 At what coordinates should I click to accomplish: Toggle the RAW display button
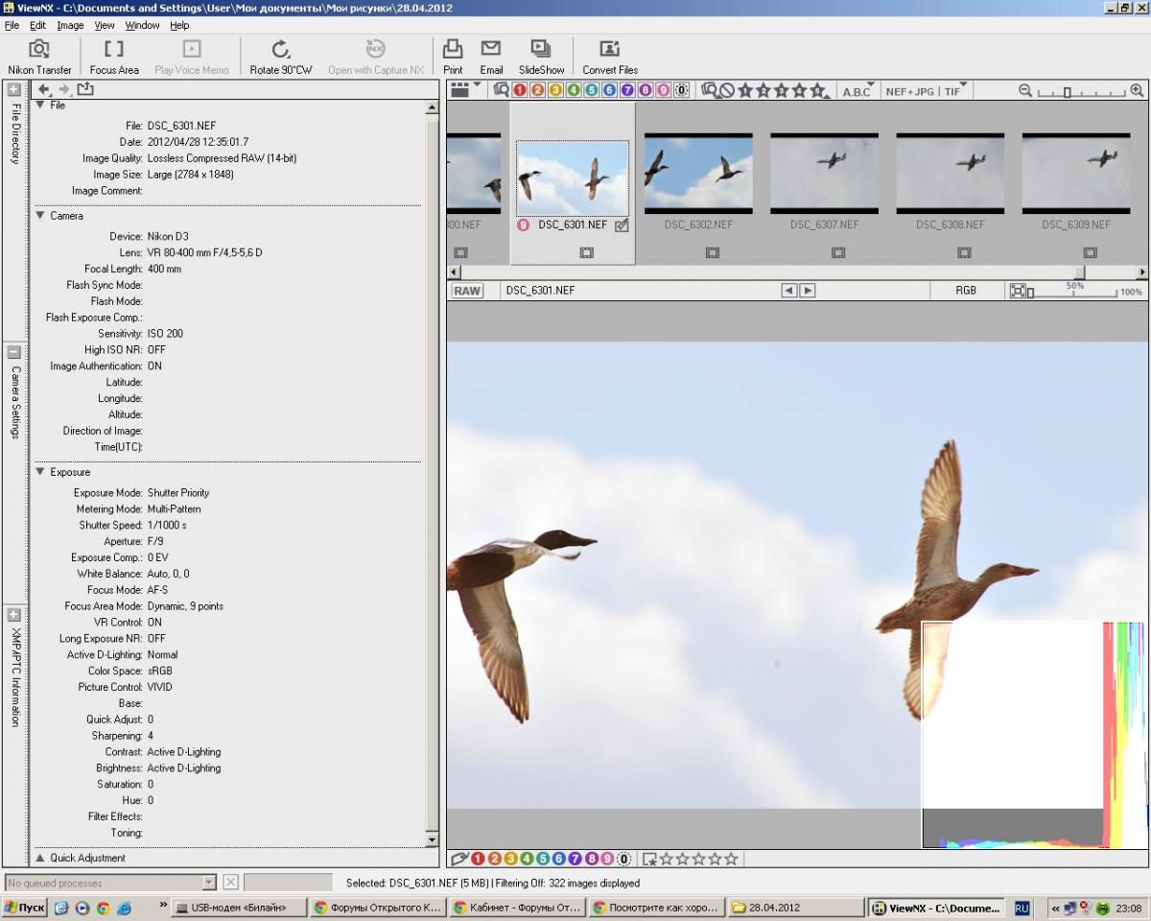tap(467, 291)
